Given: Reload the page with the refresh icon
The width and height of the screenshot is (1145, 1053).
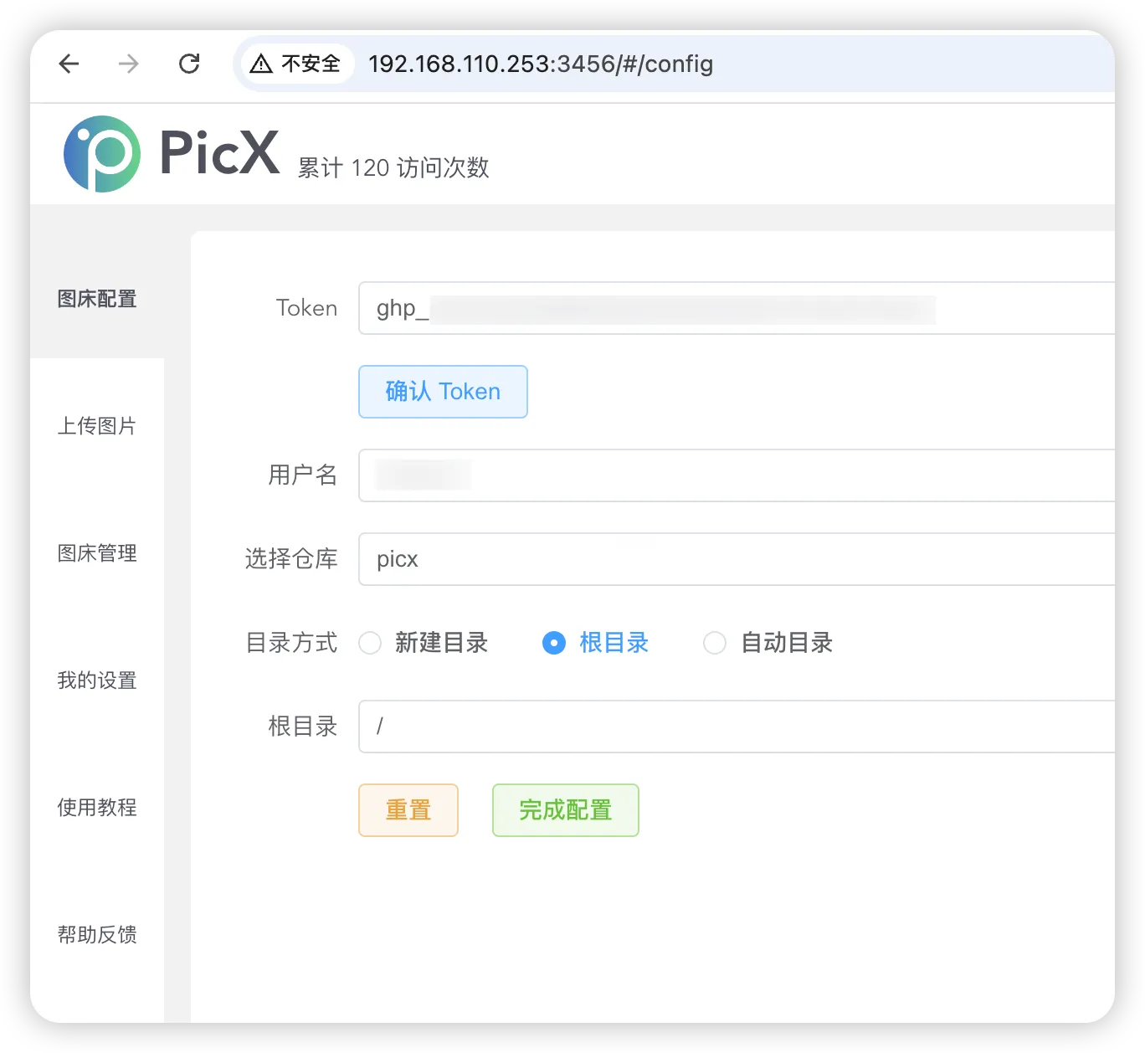Looking at the screenshot, I should click(189, 64).
